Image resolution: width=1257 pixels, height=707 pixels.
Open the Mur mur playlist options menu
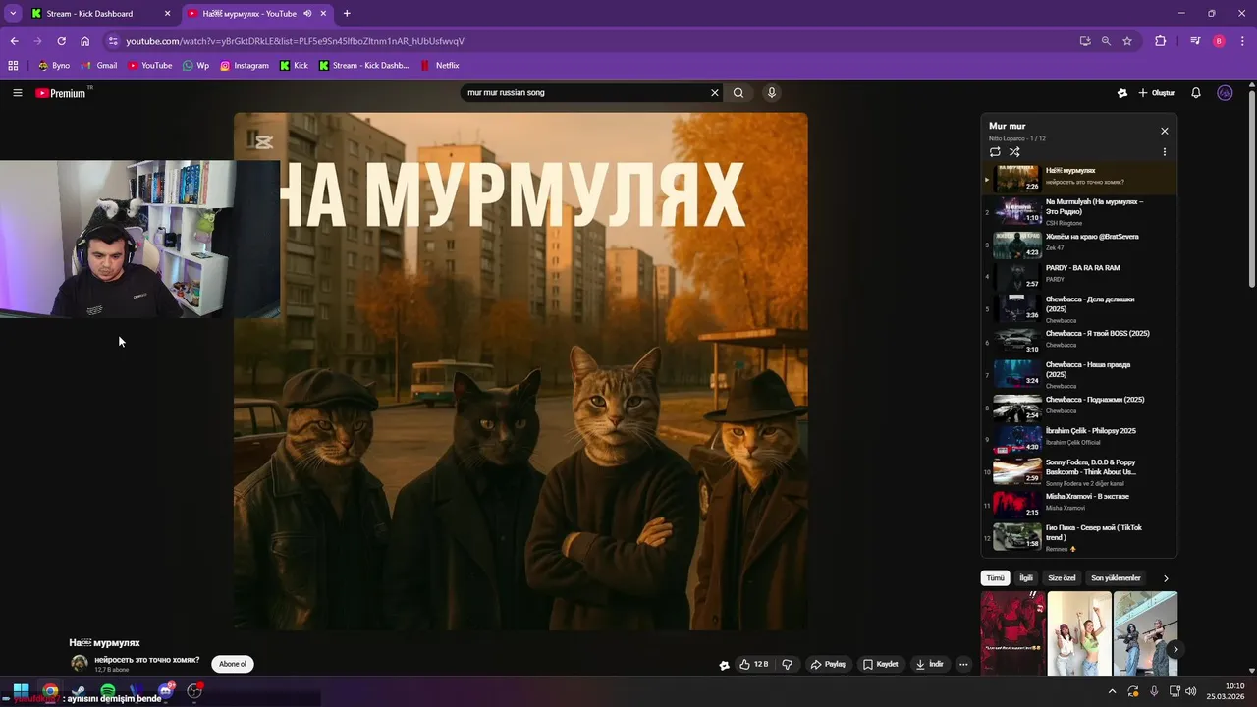point(1165,152)
